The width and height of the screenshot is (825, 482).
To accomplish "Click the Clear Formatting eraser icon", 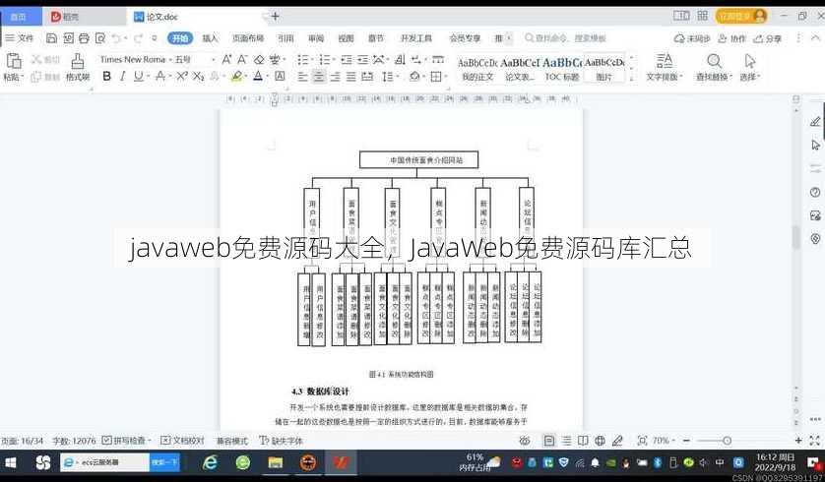I will pos(259,59).
